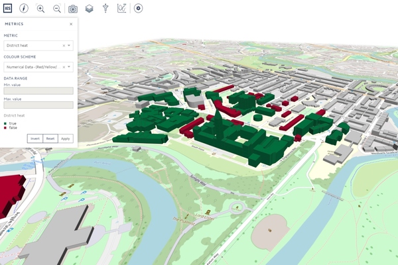Open the settings gear
398x265 pixels.
[x=138, y=9]
